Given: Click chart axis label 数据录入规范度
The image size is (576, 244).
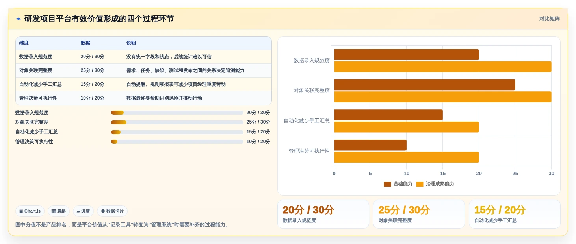Looking at the screenshot, I should [x=312, y=61].
